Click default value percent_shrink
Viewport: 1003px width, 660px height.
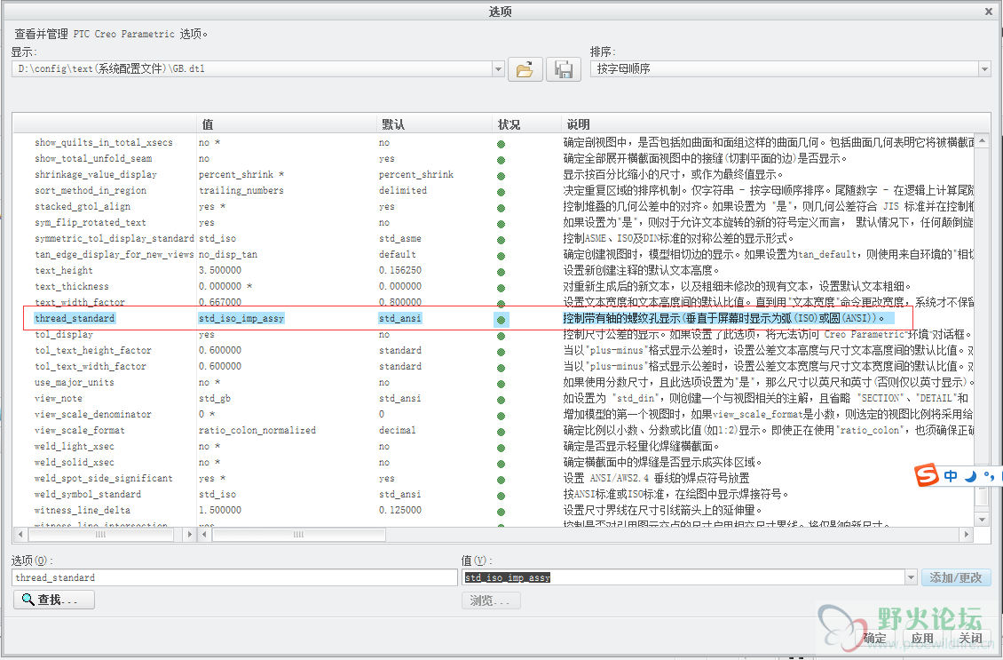tap(415, 174)
